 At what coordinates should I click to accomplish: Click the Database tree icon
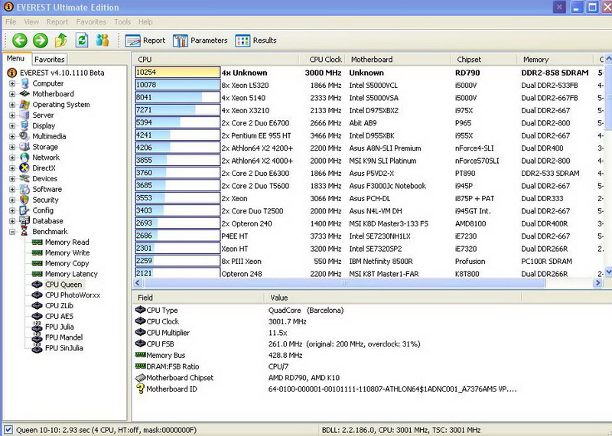[24, 220]
